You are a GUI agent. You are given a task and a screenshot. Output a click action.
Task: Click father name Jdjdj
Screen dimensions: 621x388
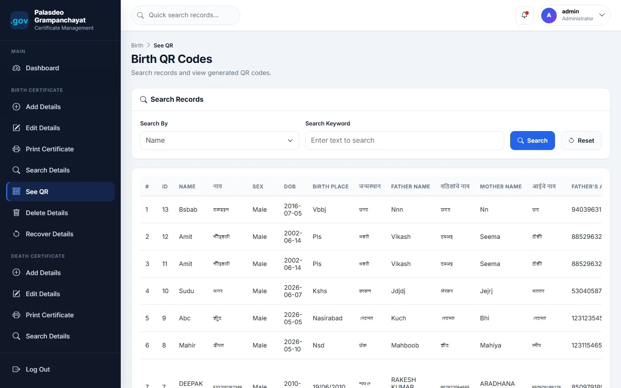(x=398, y=291)
